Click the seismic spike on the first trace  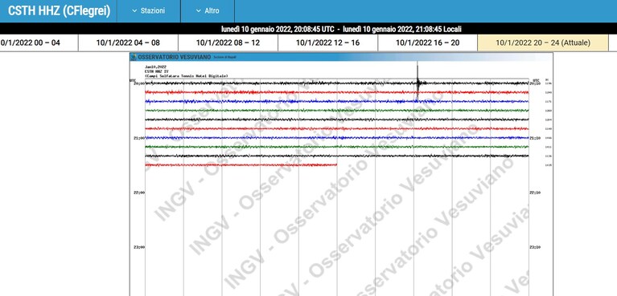pyautogui.click(x=418, y=82)
